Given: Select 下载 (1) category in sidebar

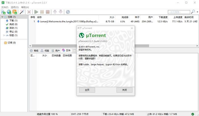Looking at the screenshot, I should 13,21.
